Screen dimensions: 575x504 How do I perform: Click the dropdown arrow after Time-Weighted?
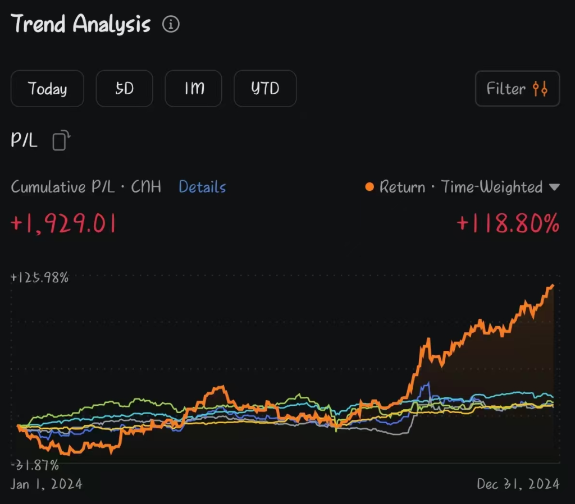point(554,187)
